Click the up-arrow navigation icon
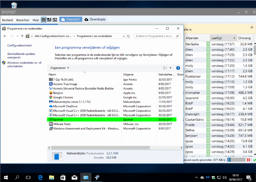 22,36
